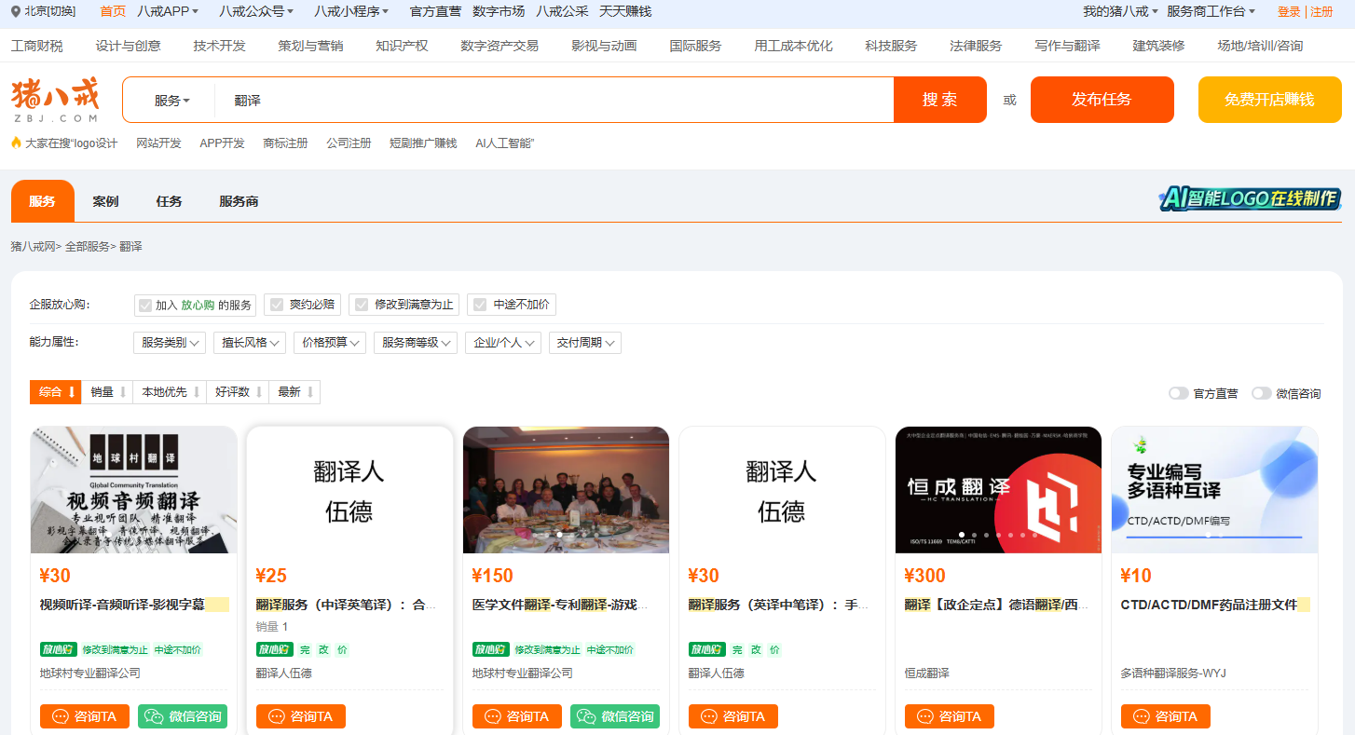The height and width of the screenshot is (735, 1355).
Task: Click the 销量 sort arrow
Action: (122, 392)
